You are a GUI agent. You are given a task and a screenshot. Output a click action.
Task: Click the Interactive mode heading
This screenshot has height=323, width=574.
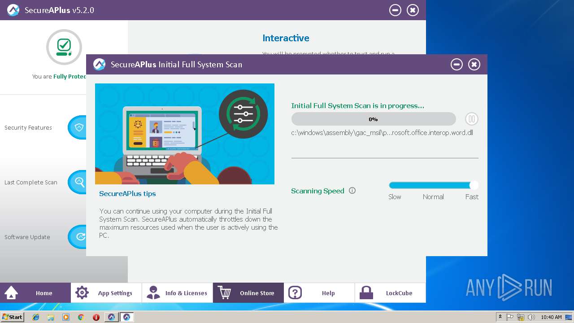tap(286, 38)
